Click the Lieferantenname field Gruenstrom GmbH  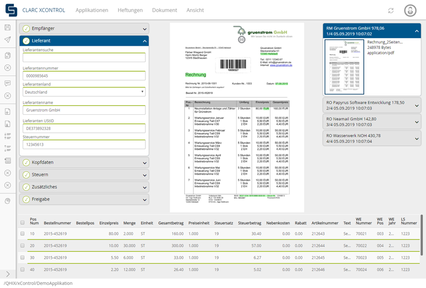click(x=84, y=110)
